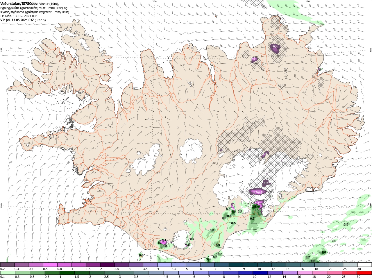Click the 1.3 rain value near the bottom edge
The image size is (372, 279).
coord(208,259)
